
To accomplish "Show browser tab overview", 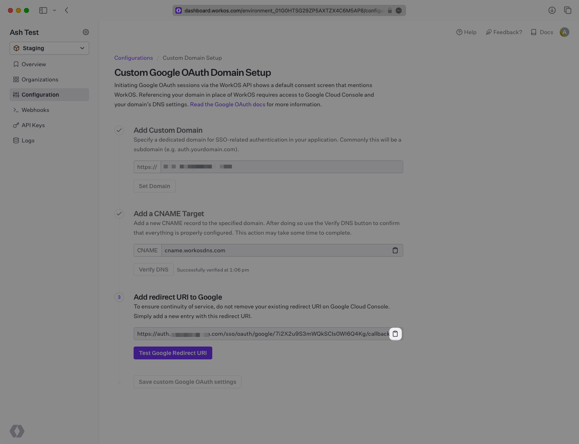I will 568,10.
